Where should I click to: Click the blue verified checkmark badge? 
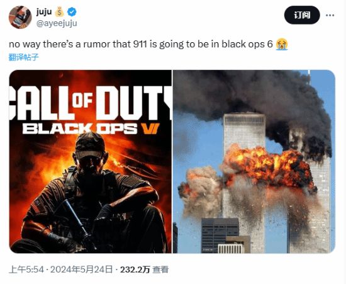point(72,12)
